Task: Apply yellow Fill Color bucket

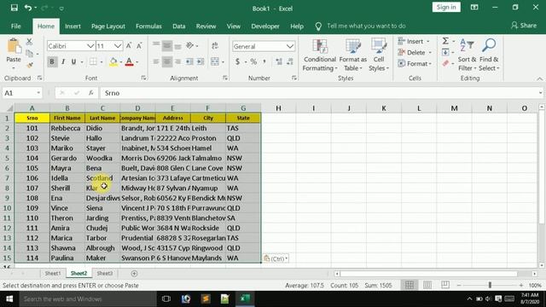Action: point(113,61)
